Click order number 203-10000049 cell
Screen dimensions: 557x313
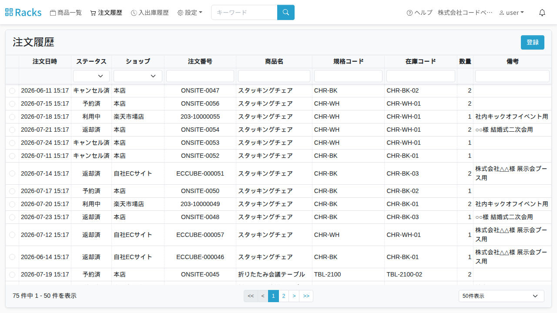[x=200, y=204]
